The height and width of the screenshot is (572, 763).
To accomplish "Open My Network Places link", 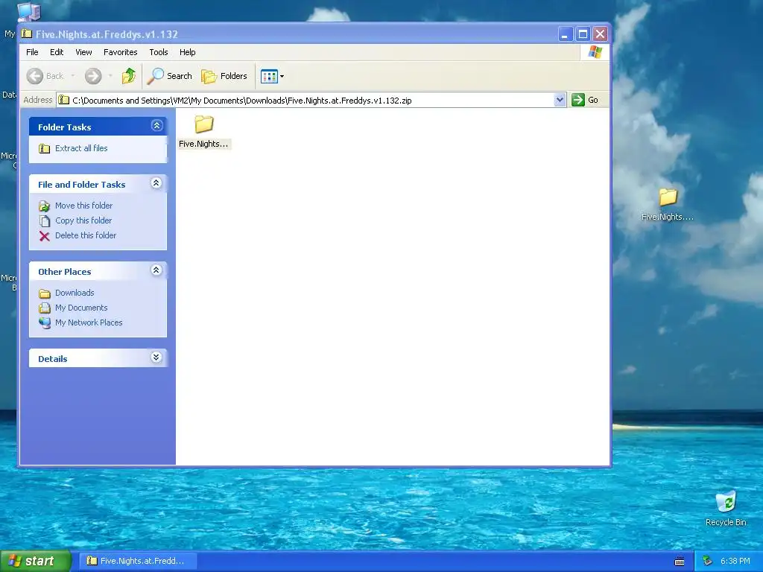I will (x=89, y=322).
